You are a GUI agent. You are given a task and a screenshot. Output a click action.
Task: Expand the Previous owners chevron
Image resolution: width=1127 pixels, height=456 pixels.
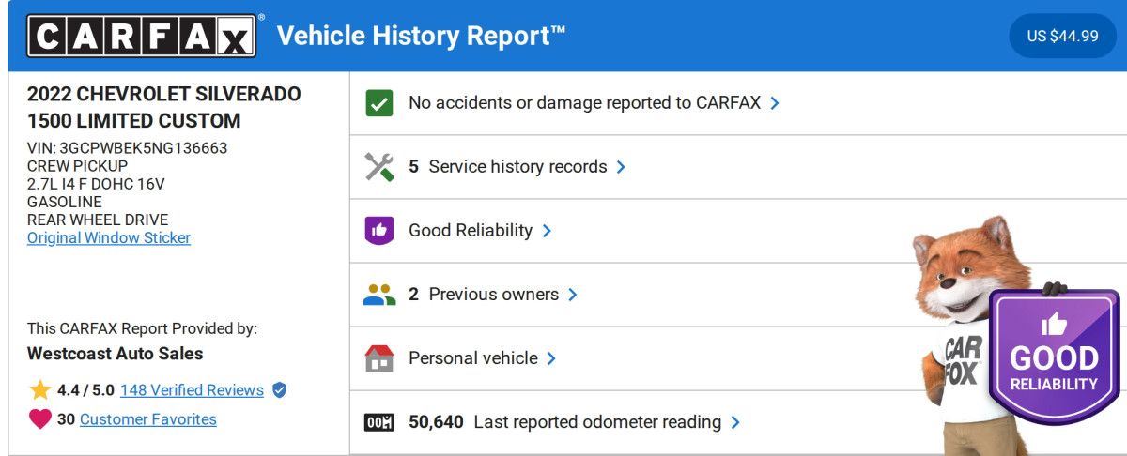pyautogui.click(x=573, y=295)
